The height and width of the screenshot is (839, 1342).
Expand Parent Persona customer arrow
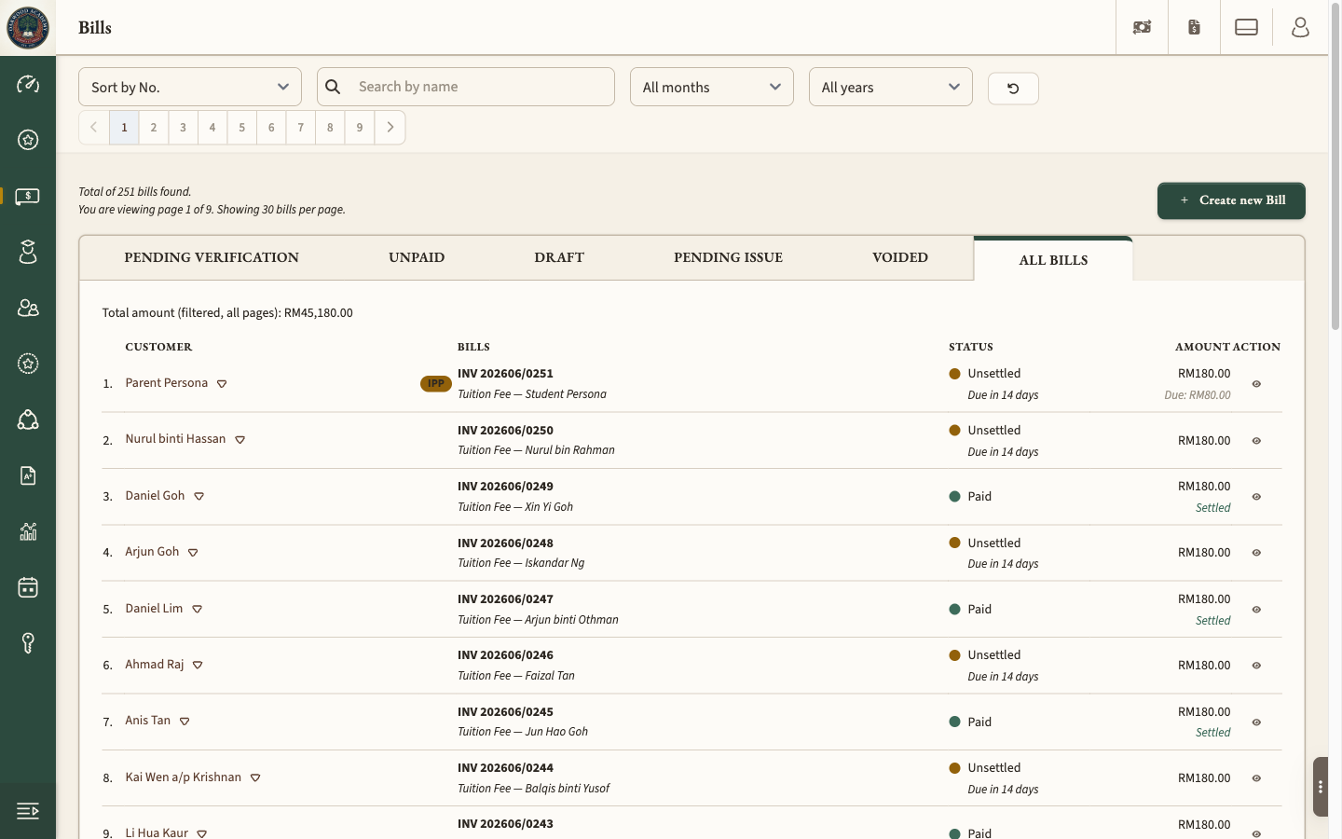click(222, 384)
